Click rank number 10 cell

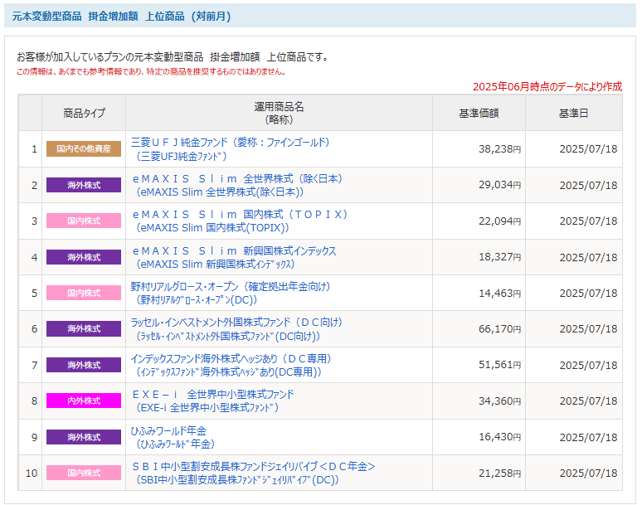click(32, 473)
